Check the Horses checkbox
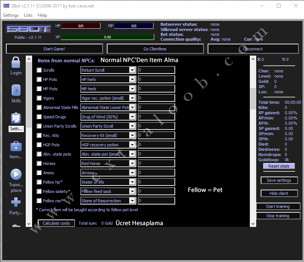 point(39,163)
